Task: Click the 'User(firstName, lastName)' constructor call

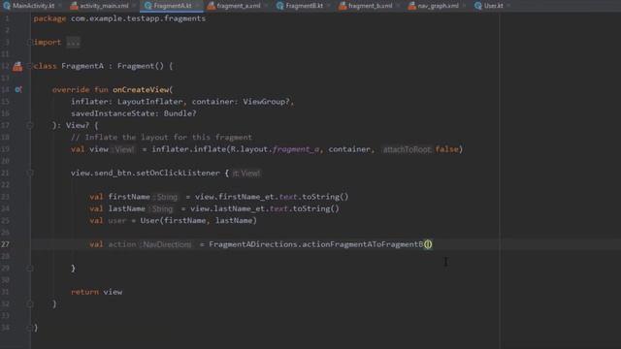Action: point(198,220)
